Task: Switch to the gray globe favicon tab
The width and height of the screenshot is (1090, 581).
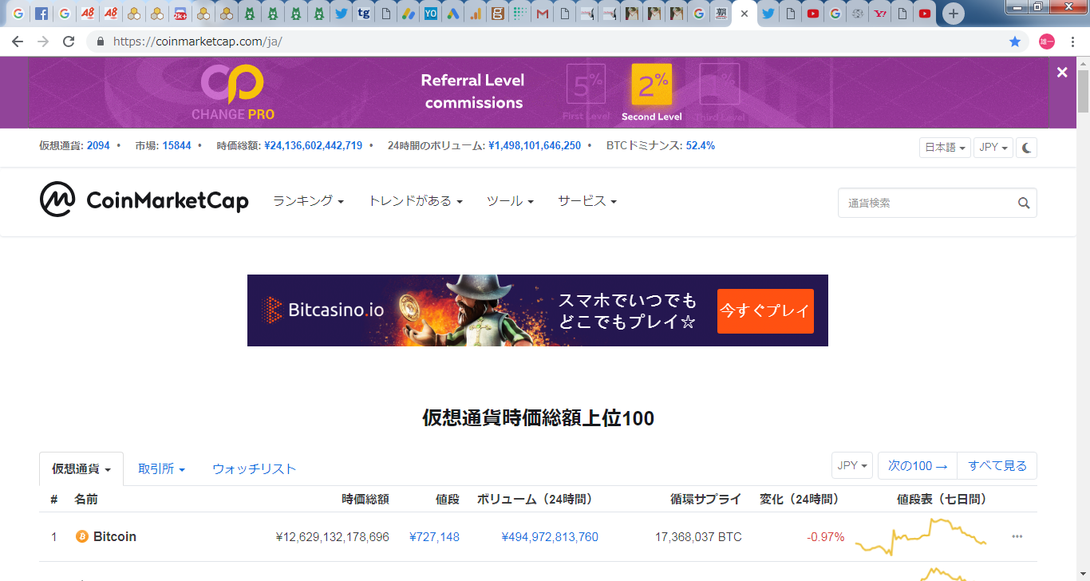Action: click(858, 14)
